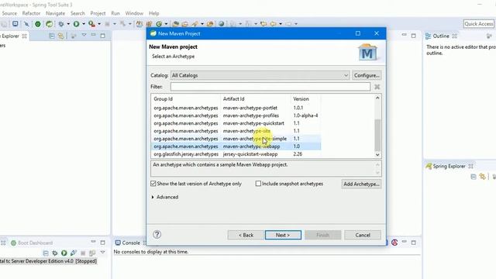The height and width of the screenshot is (279, 496).
Task: Click the External Tools run icon with red toolbox
Action: (x=91, y=24)
